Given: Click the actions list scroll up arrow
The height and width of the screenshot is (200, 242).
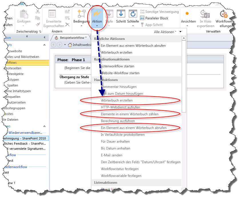Looking at the screenshot, I should pos(184,38).
